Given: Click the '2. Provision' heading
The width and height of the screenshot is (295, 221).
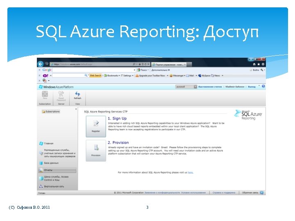Looking at the screenshot, I should click(118, 142).
